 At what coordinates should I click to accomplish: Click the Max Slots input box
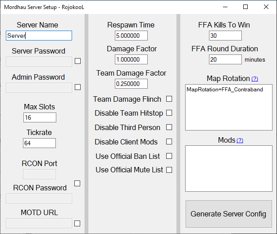tap(40, 117)
